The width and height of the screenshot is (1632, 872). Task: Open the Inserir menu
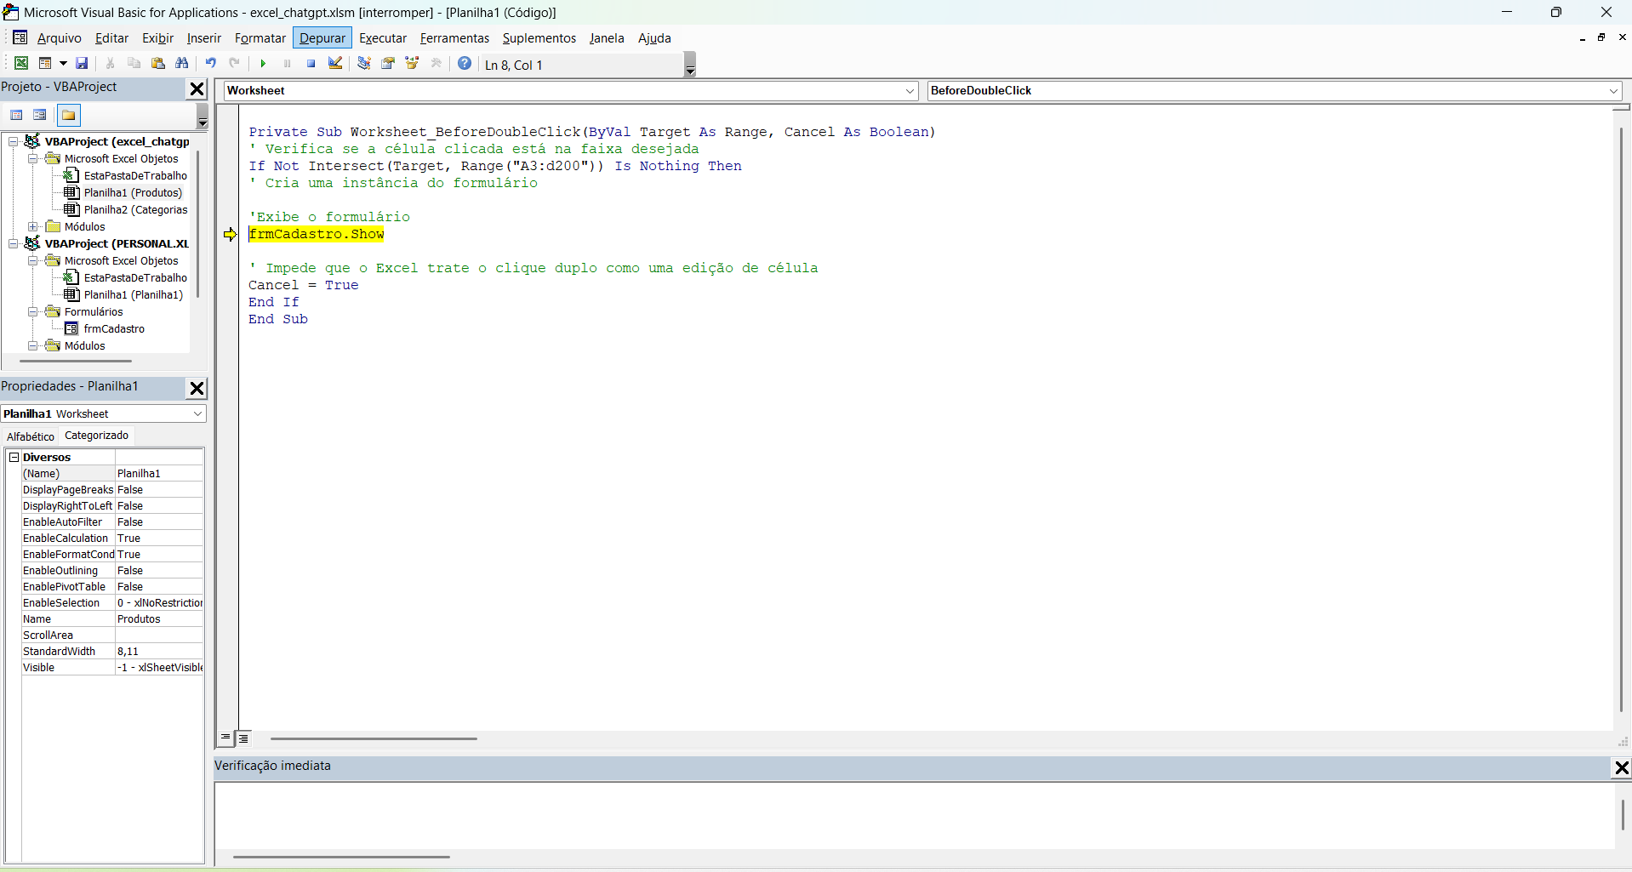(204, 38)
